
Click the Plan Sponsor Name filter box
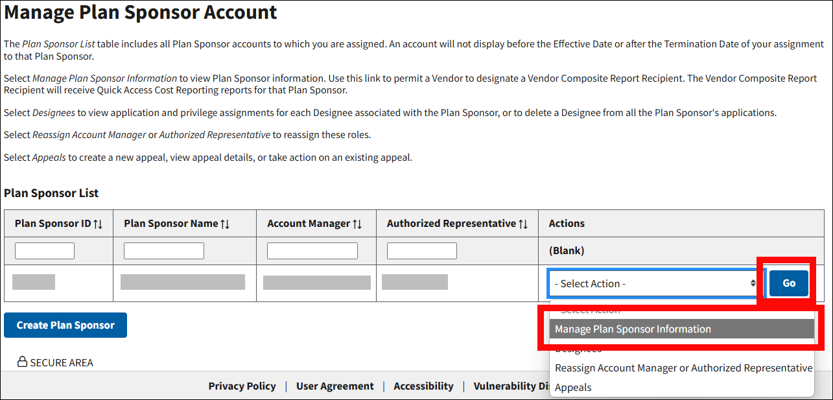pos(164,251)
